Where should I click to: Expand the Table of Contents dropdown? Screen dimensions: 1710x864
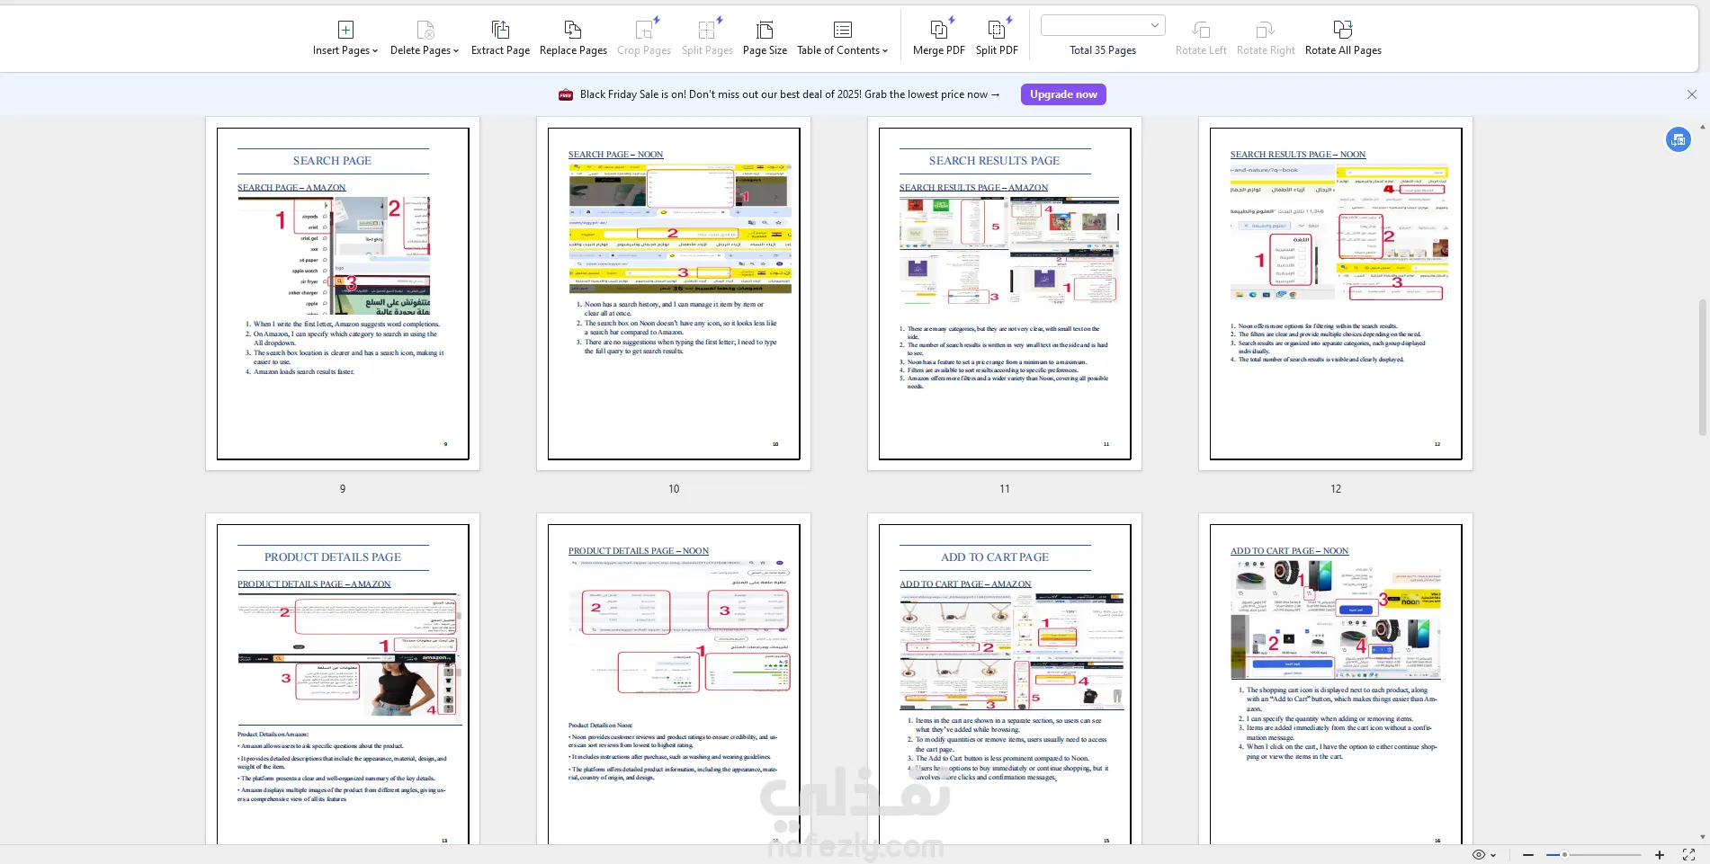842,39
